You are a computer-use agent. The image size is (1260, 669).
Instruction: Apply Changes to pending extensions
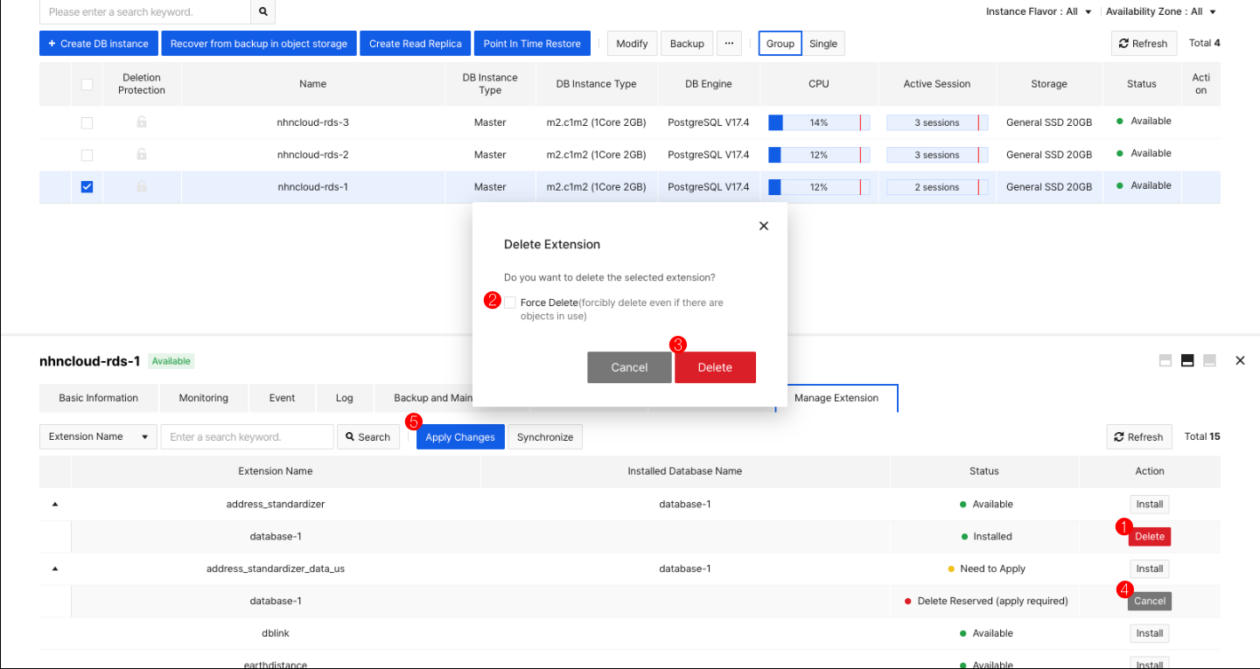pyautogui.click(x=460, y=436)
